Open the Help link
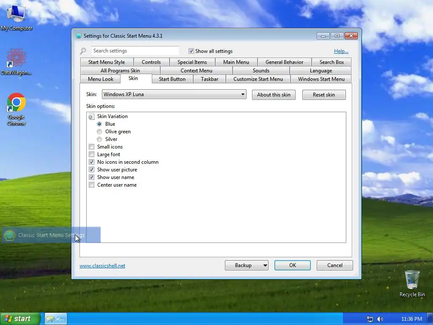 point(341,51)
